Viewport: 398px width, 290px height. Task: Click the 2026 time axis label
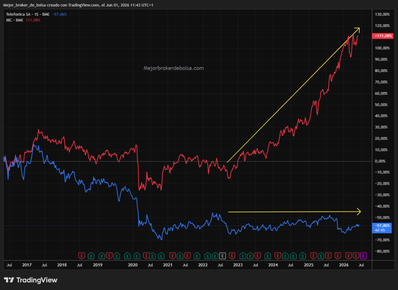click(344, 265)
